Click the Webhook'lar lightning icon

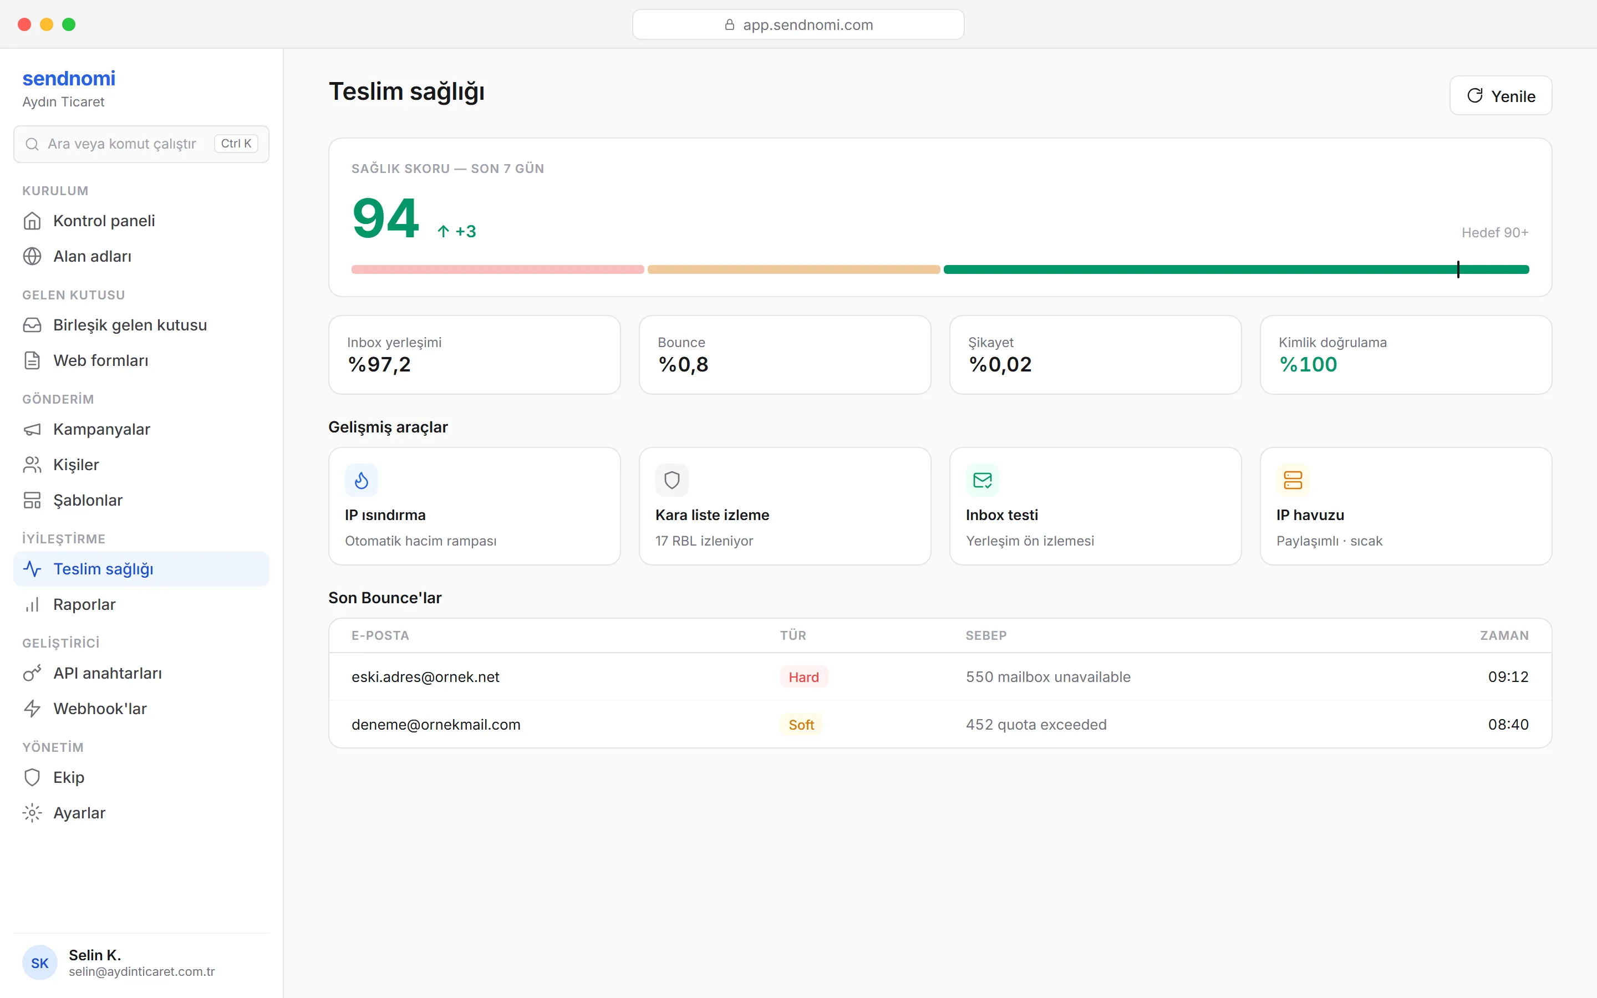[32, 709]
